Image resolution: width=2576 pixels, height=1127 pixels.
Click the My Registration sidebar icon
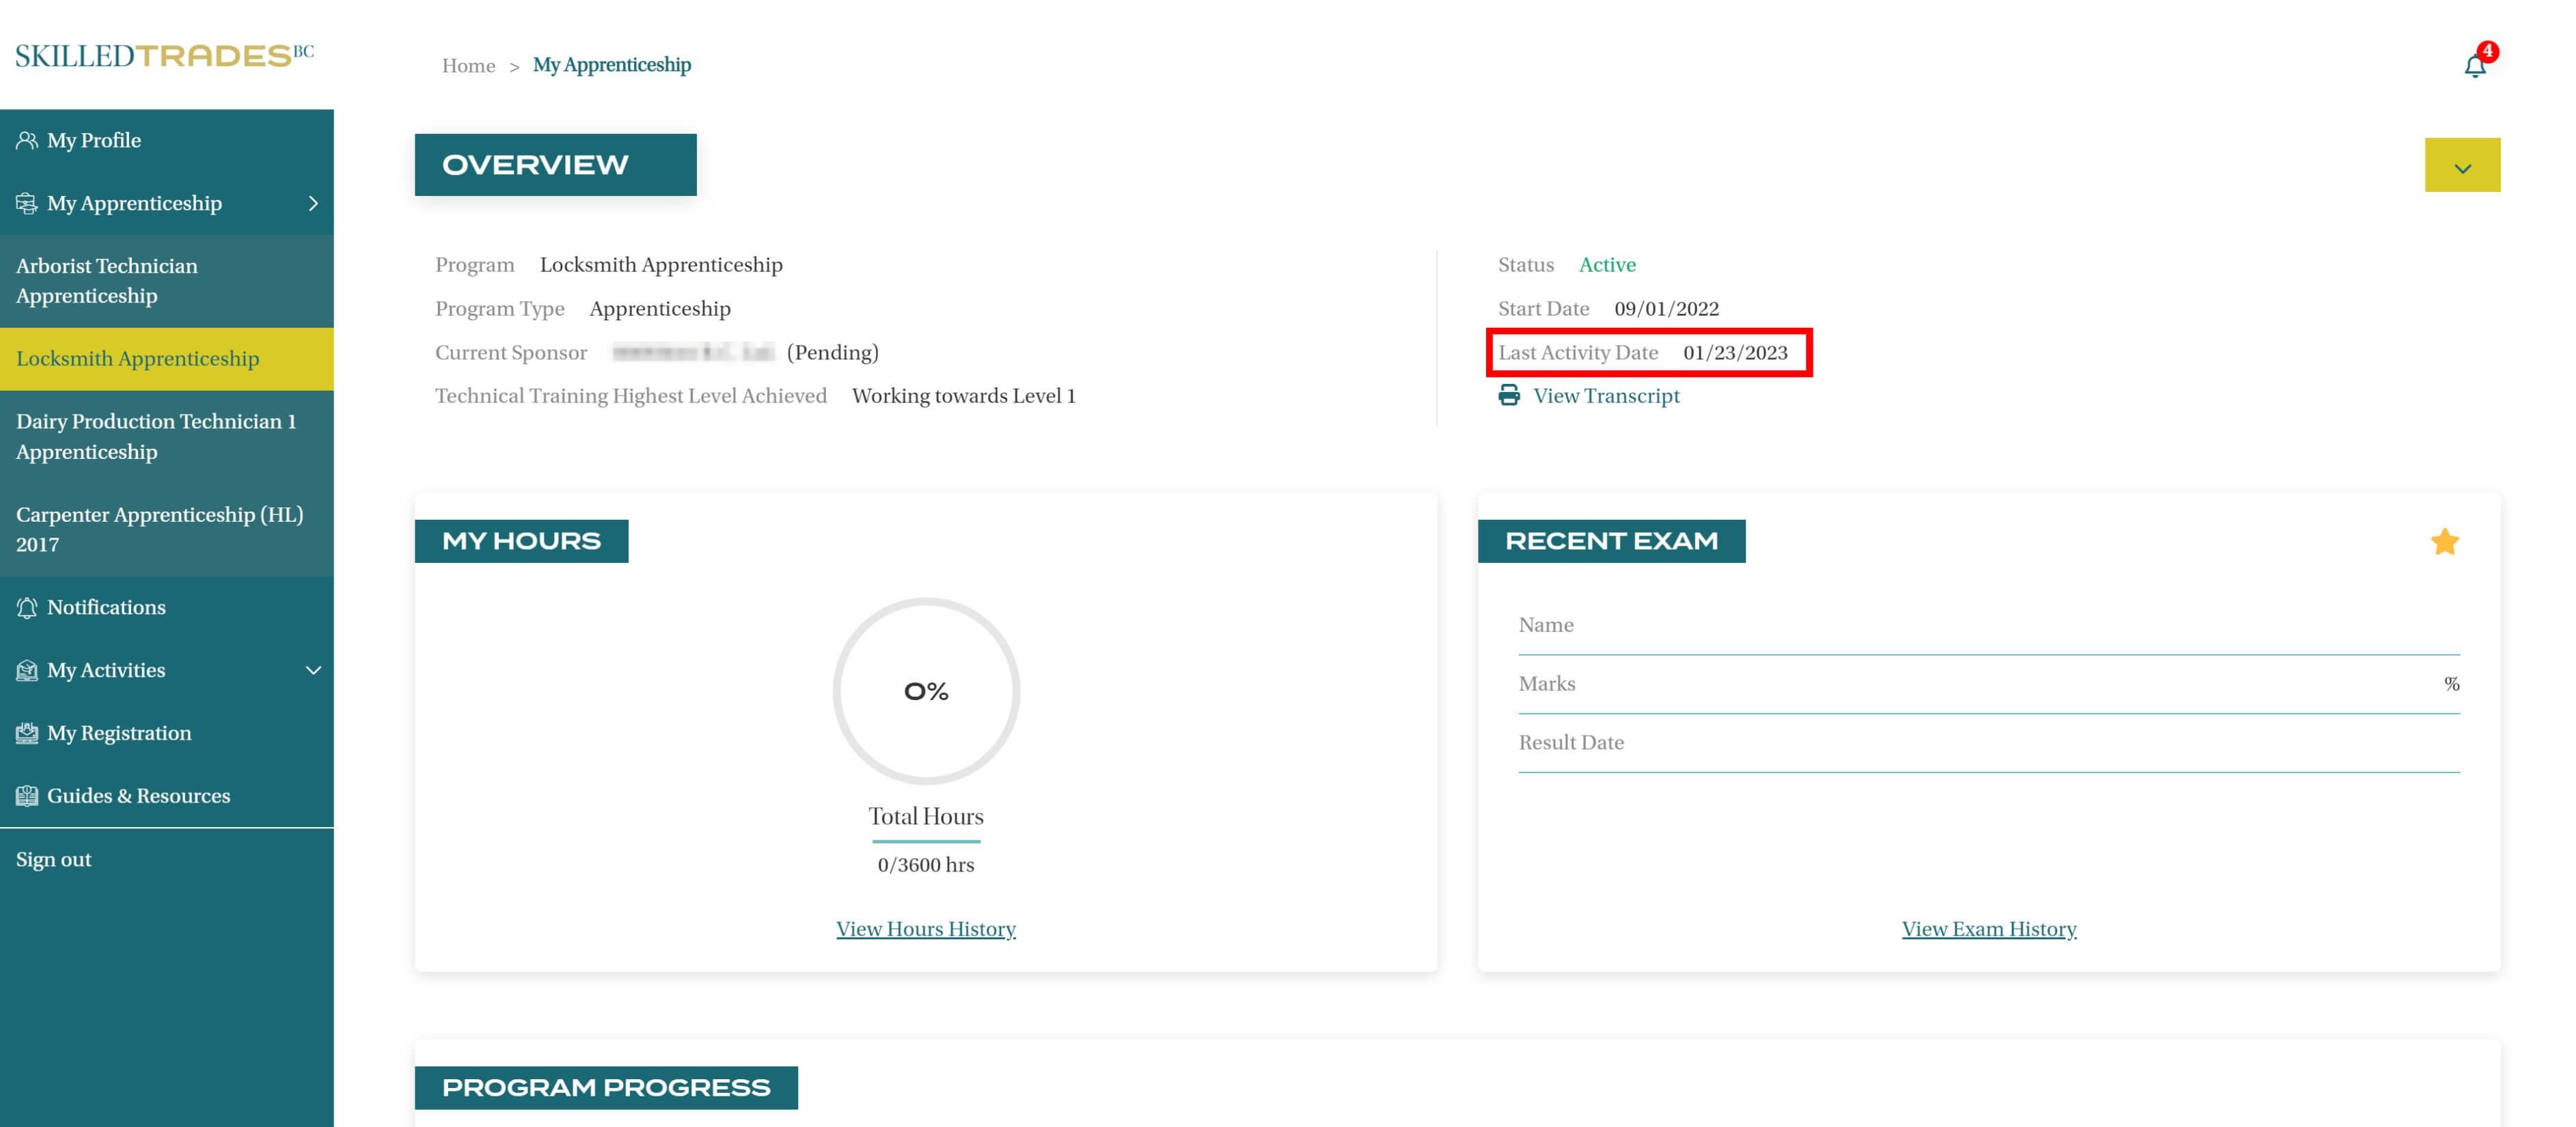[x=27, y=733]
